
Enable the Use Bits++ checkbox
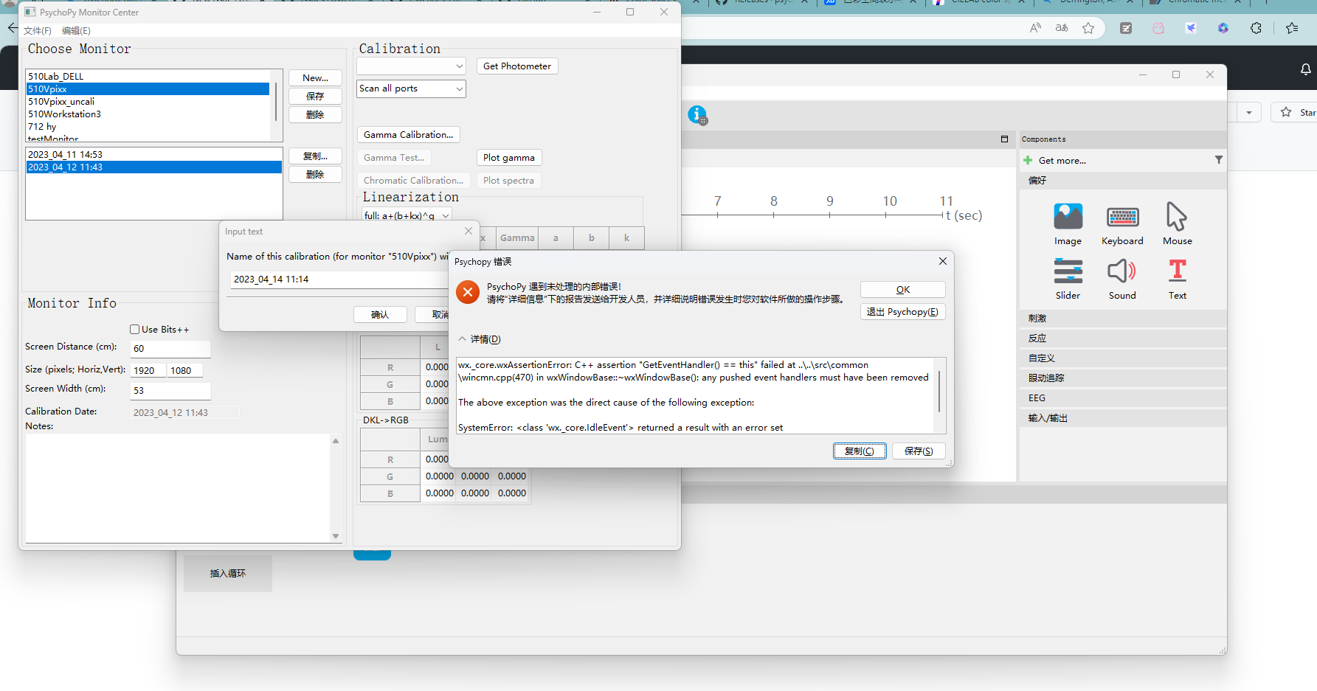click(134, 329)
